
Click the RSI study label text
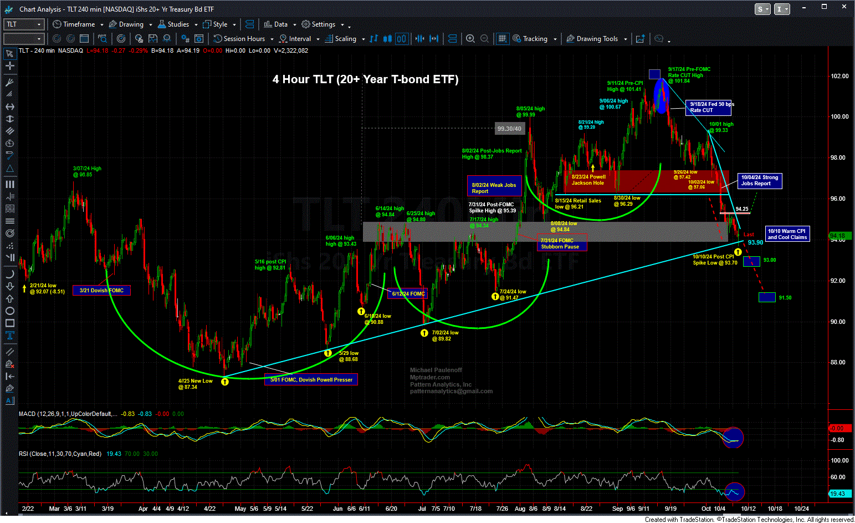pos(60,454)
